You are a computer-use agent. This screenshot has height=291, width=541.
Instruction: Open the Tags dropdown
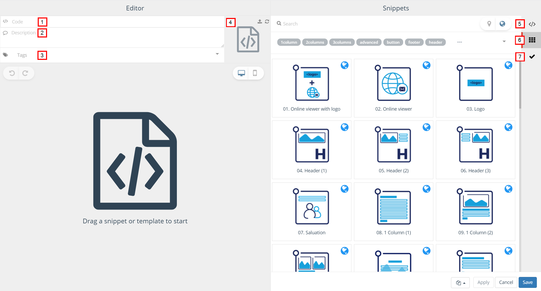coord(112,55)
